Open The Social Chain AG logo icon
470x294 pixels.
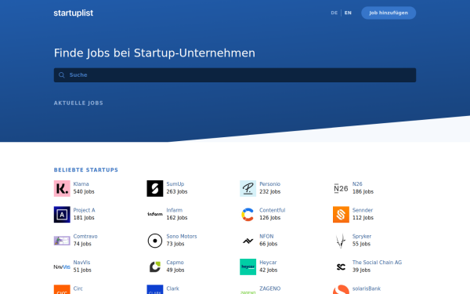341,267
